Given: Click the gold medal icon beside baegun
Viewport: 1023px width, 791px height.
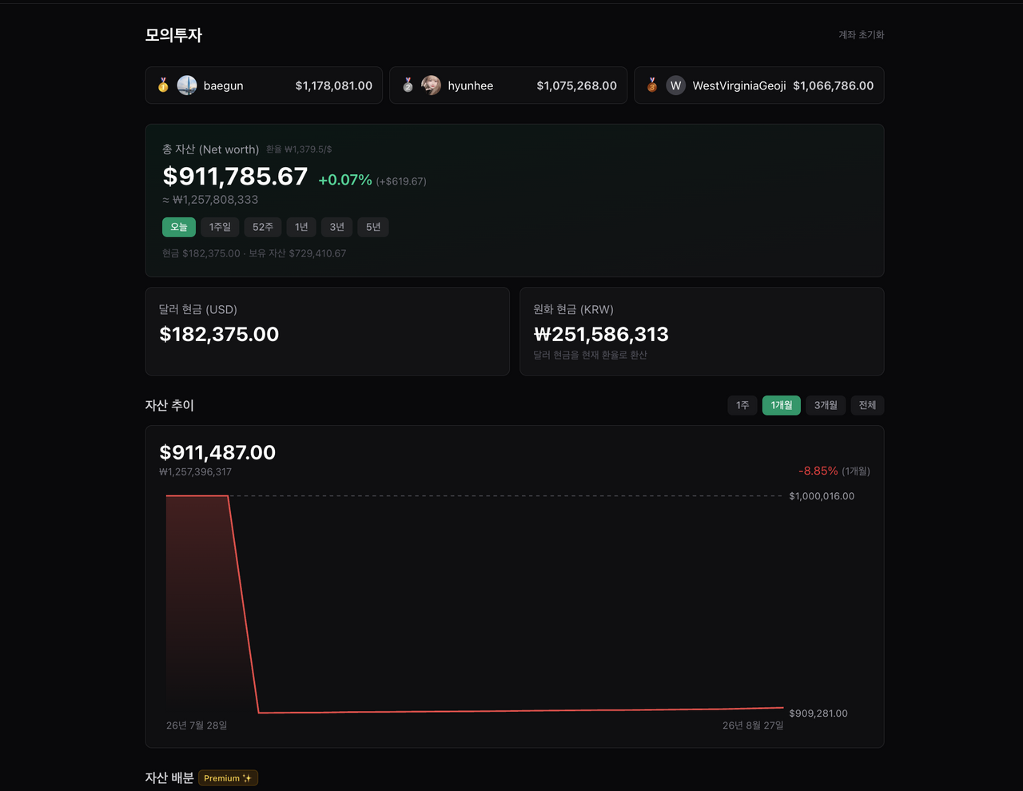Looking at the screenshot, I should [163, 85].
